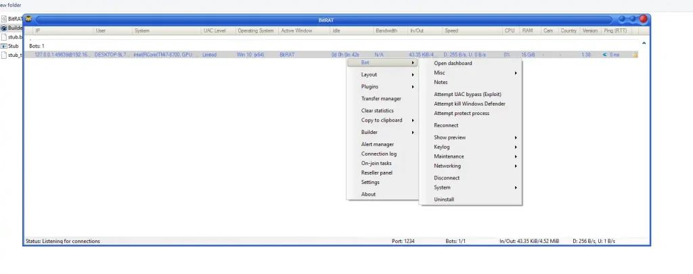
Task: Expand the Misc submenu arrow
Action: (516, 72)
